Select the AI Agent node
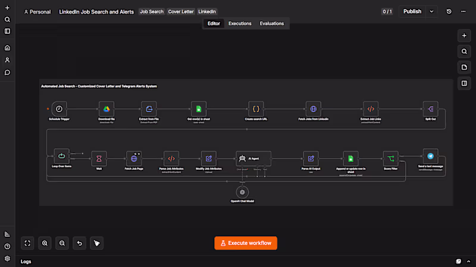 pyautogui.click(x=253, y=158)
